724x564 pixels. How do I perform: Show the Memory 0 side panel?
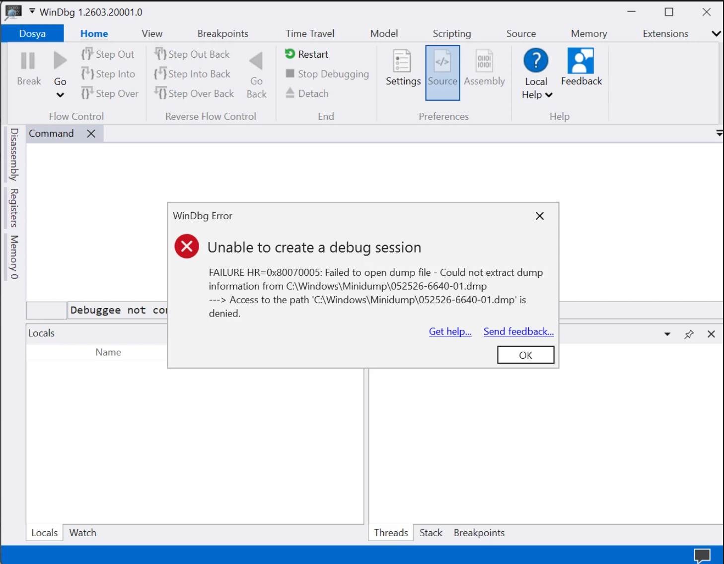14,257
